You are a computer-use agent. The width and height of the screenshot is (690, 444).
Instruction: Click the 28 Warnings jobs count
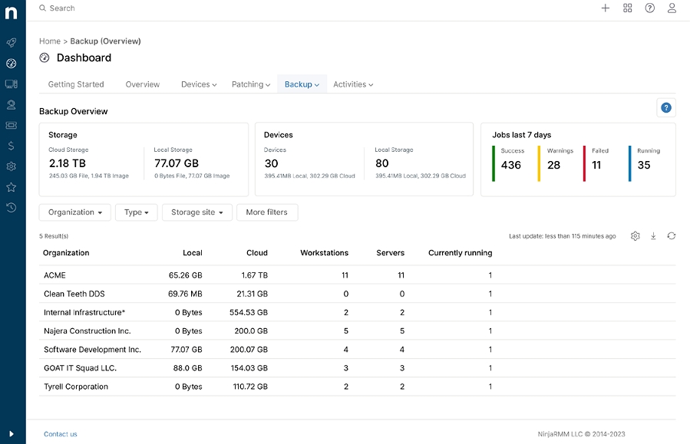click(x=553, y=165)
